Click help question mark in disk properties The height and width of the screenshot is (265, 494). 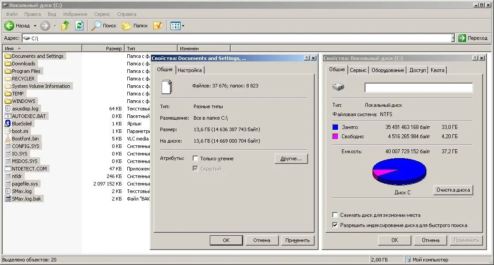[x=475, y=58]
